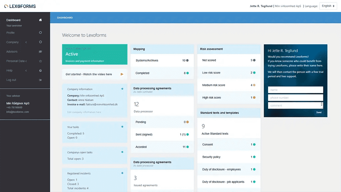Click the Company gear icon
341x192 pixels.
click(40, 42)
